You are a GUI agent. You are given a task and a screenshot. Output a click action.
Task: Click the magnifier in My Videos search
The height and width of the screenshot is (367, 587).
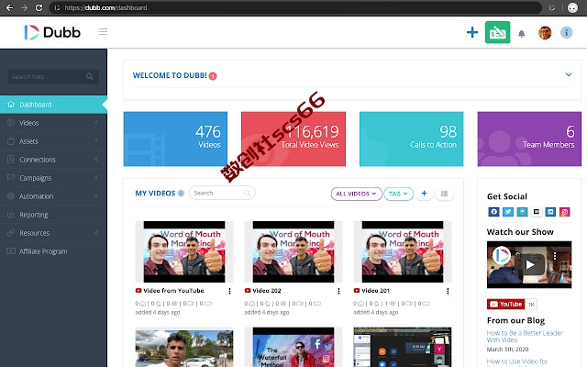(247, 193)
